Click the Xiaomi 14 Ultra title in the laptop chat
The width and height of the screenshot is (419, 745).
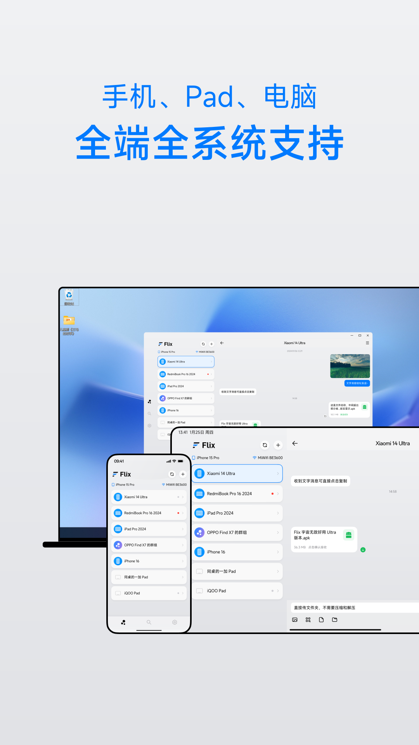click(294, 343)
